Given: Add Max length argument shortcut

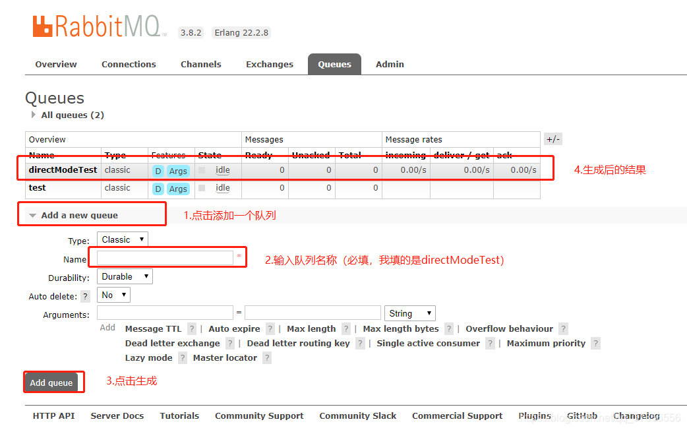Looking at the screenshot, I should [311, 328].
